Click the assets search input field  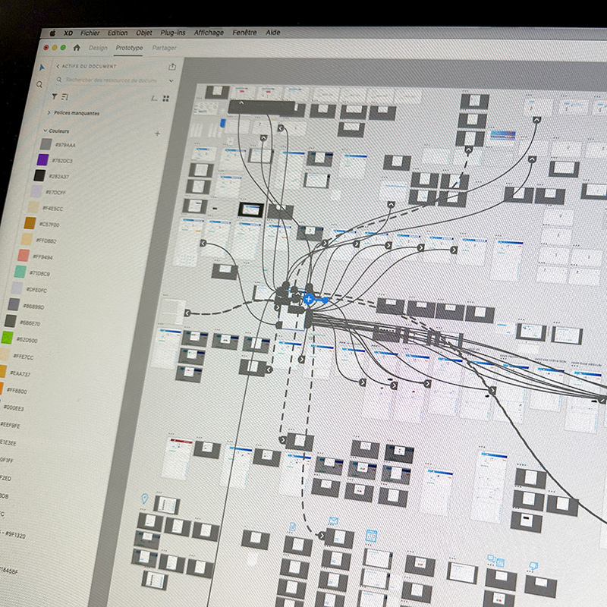pos(114,80)
